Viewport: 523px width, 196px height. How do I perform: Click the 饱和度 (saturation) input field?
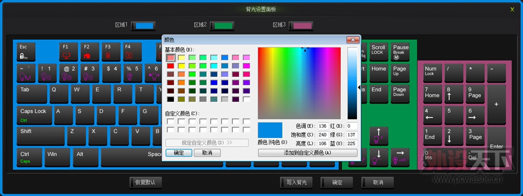[323, 135]
